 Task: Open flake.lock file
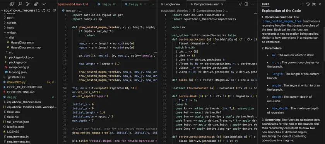29,112
